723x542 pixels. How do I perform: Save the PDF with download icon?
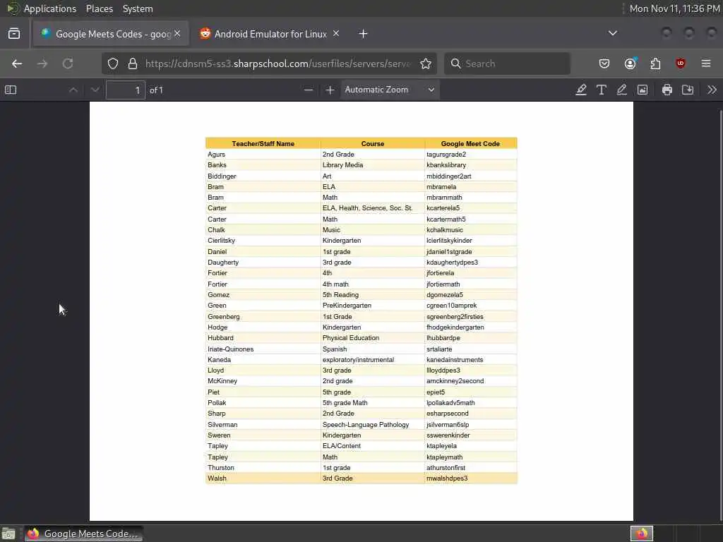688,90
